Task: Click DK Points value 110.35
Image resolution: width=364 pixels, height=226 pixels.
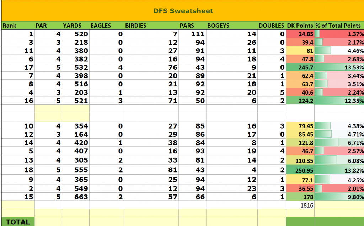Action: [x=300, y=160]
